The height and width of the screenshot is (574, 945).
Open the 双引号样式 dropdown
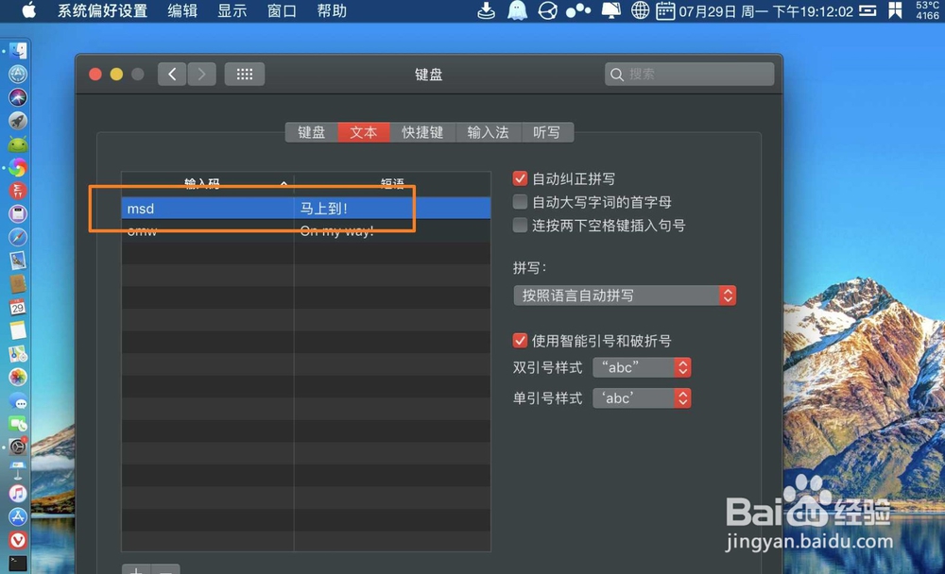pos(642,367)
